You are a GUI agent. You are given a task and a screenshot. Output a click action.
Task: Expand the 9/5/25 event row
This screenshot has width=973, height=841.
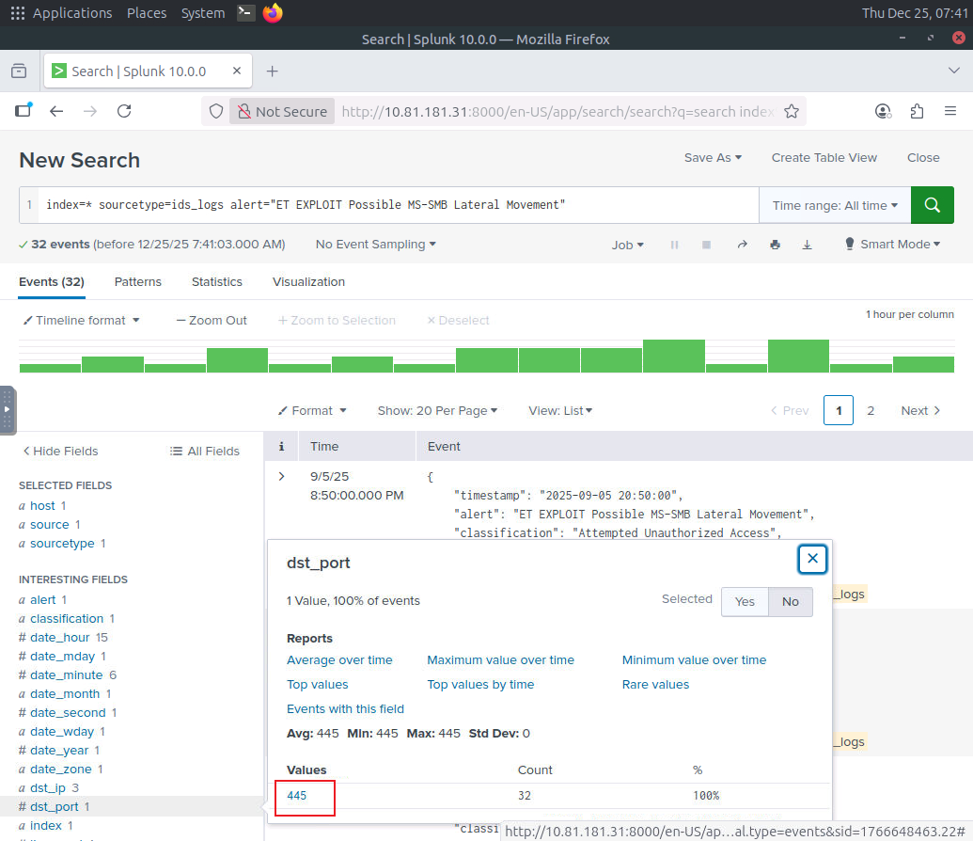click(x=282, y=476)
